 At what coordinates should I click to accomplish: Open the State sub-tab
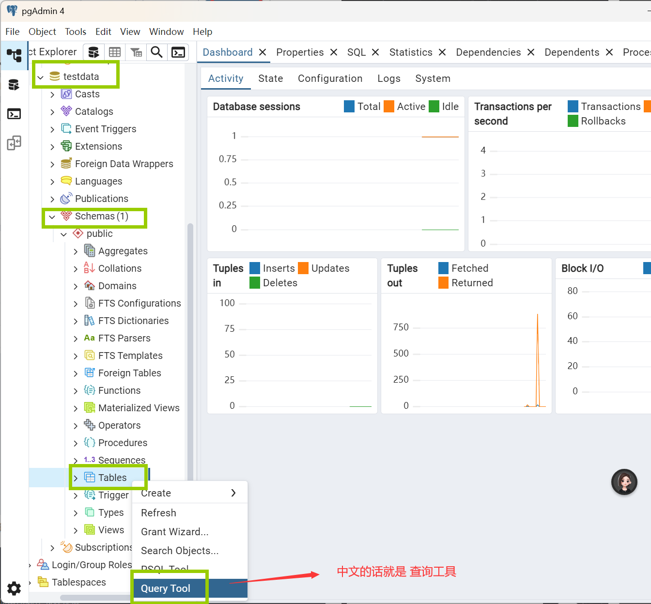coord(270,78)
